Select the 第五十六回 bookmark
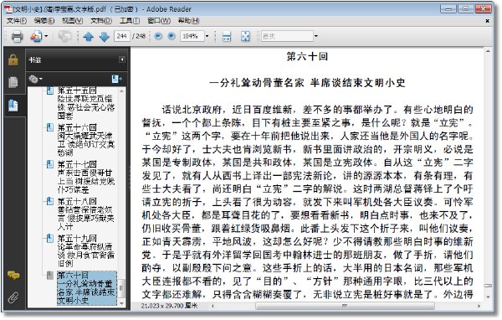The width and height of the screenshot is (502, 320). [x=85, y=140]
